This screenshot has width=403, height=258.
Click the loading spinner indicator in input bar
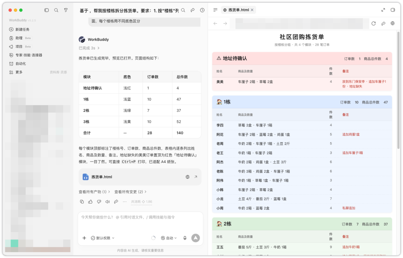pos(153,238)
